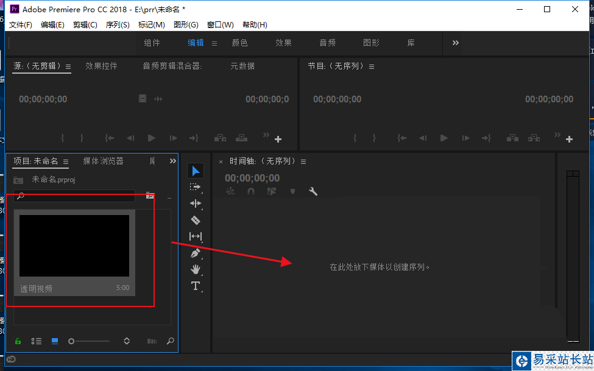The image size is (594, 371).
Task: Click the Lift button in Program monitor
Action: point(512,138)
